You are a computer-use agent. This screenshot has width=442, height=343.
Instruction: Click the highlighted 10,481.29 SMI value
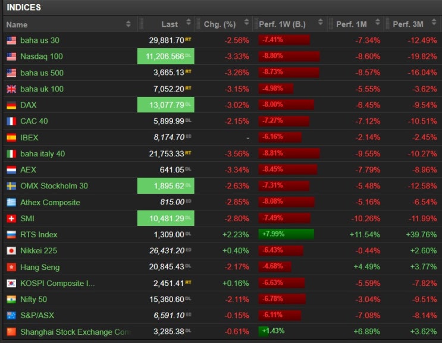coord(166,218)
